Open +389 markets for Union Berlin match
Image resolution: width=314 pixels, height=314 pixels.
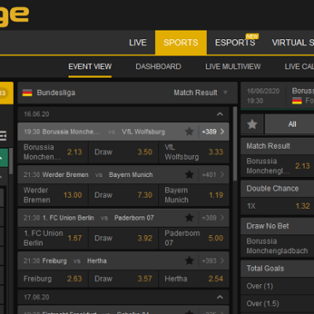tap(213, 217)
